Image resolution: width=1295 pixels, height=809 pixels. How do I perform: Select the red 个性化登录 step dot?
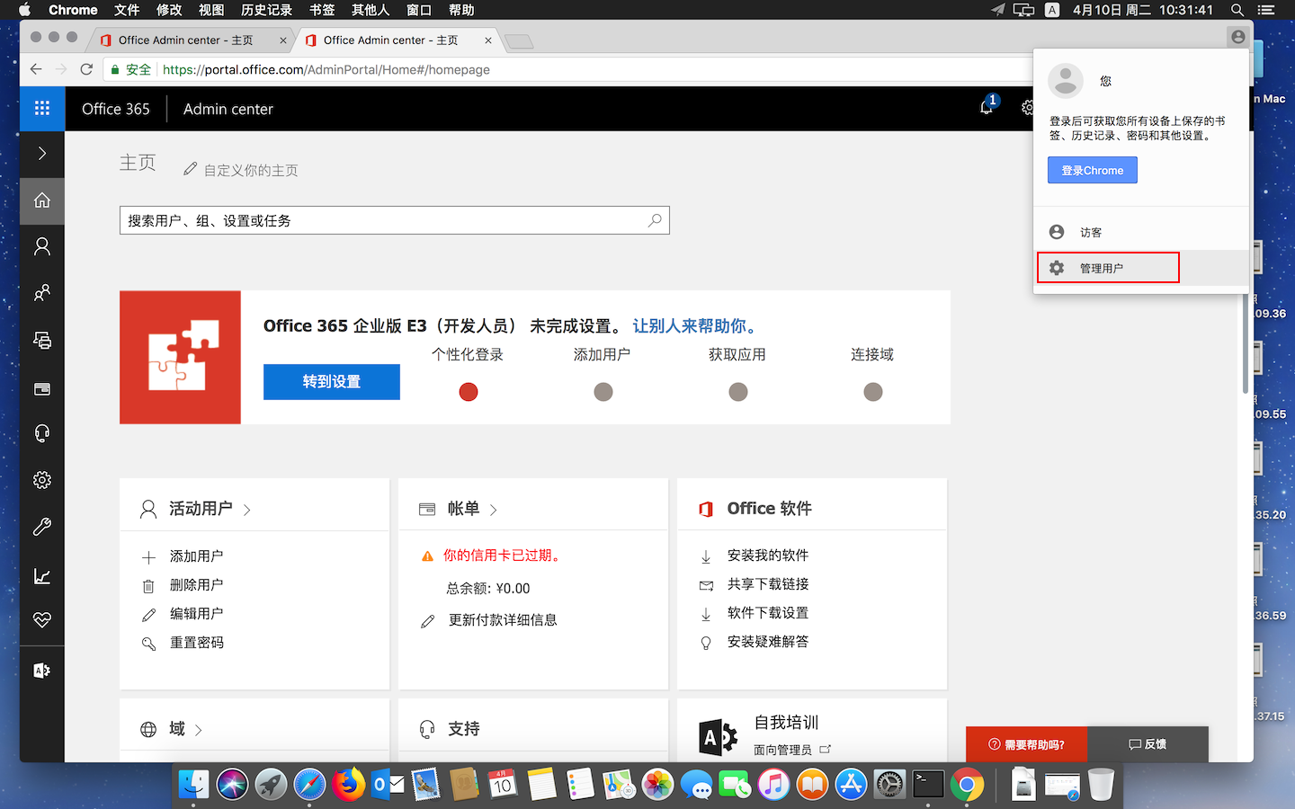click(469, 392)
